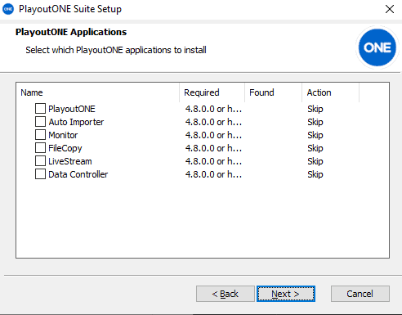Enable the Auto Importer checkbox
The width and height of the screenshot is (402, 315).
click(40, 122)
